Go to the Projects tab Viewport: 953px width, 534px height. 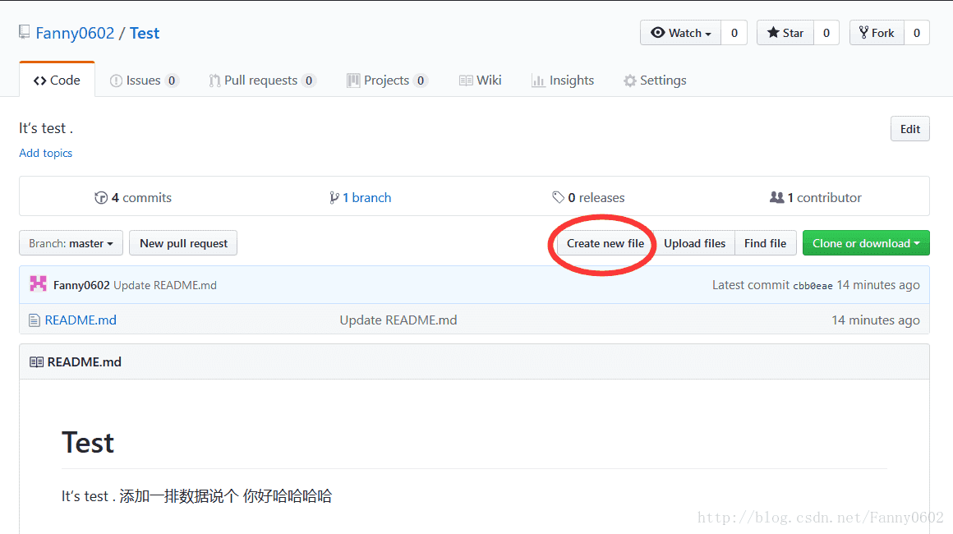(387, 81)
